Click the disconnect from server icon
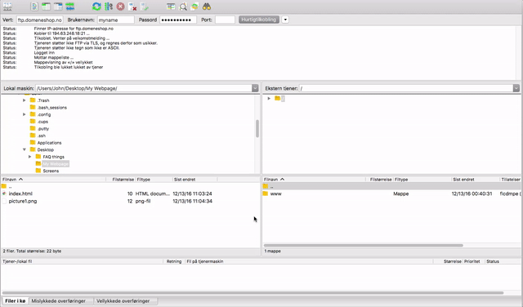Image resolution: width=523 pixels, height=307 pixels. point(132,7)
